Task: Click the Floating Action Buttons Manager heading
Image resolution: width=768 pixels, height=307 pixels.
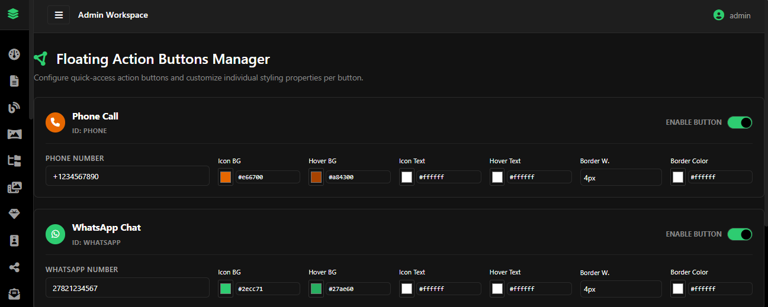Action: [x=163, y=59]
